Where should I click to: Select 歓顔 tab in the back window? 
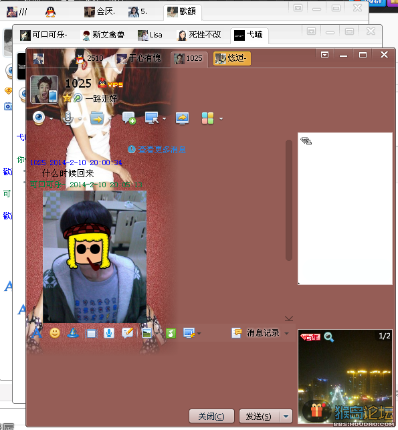point(182,12)
